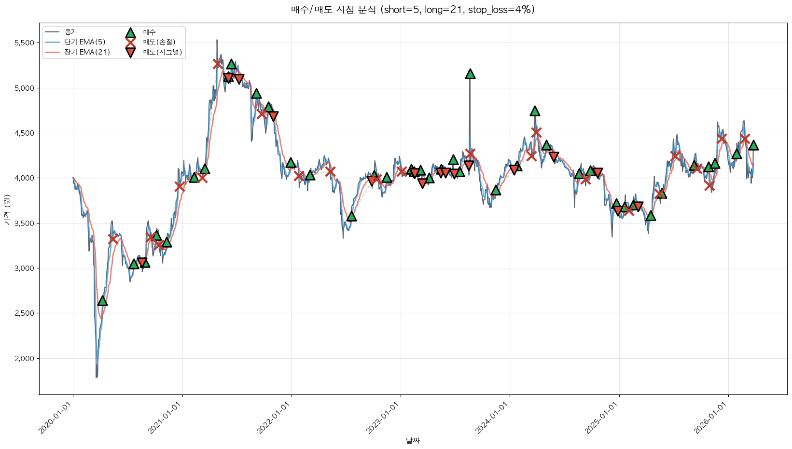Viewport: 792px width, 449px height.
Task: Click the red down-triangle signal-sell legend icon
Action: 130,52
